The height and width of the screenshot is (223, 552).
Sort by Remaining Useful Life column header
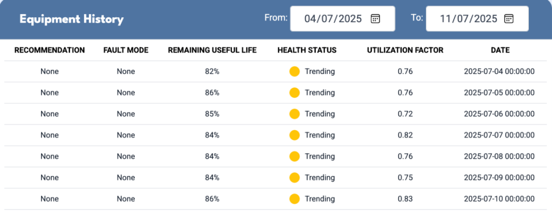212,50
